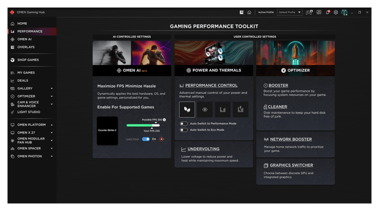Click the Learn More link
This screenshot has height=211, width=379.
point(132,139)
